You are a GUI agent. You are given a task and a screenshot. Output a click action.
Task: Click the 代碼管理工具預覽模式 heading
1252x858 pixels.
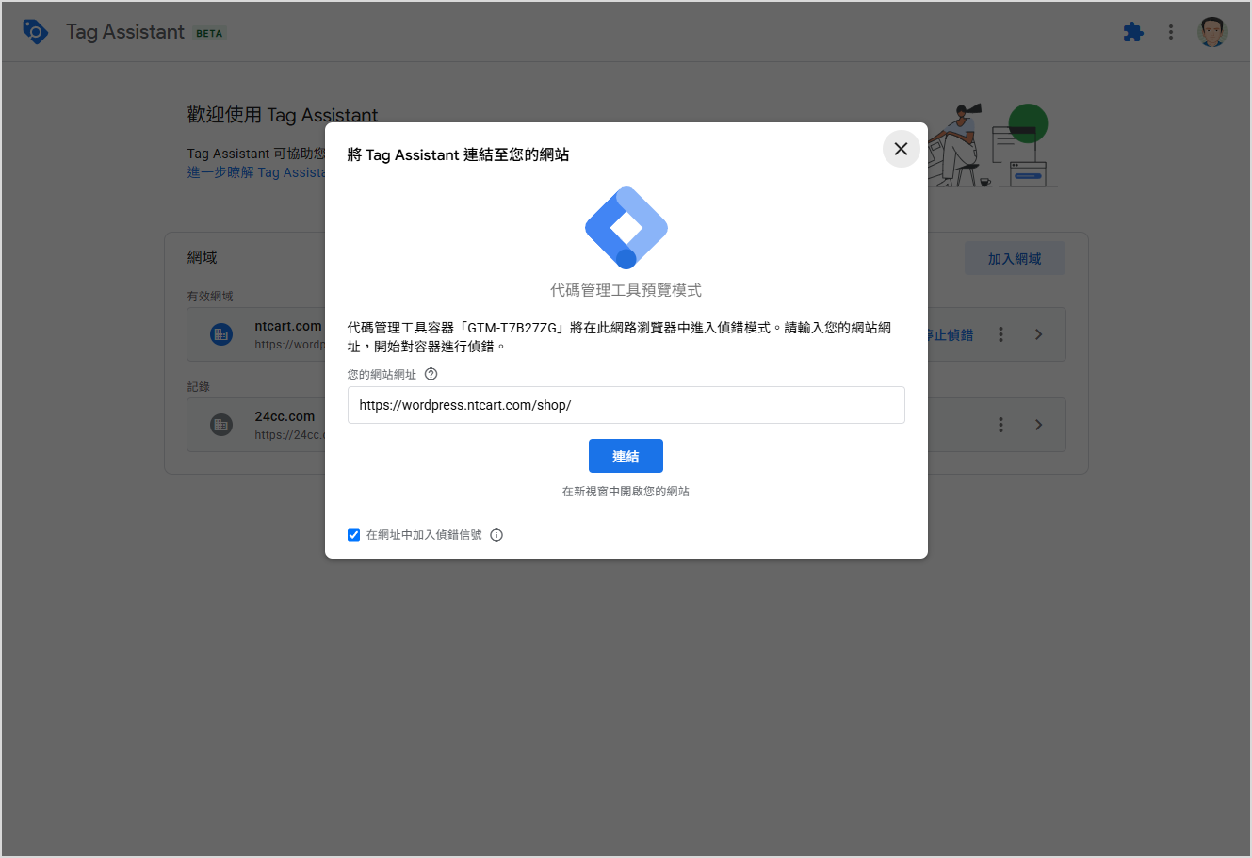point(626,290)
